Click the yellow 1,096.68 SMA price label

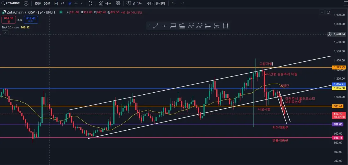[x=339, y=88]
